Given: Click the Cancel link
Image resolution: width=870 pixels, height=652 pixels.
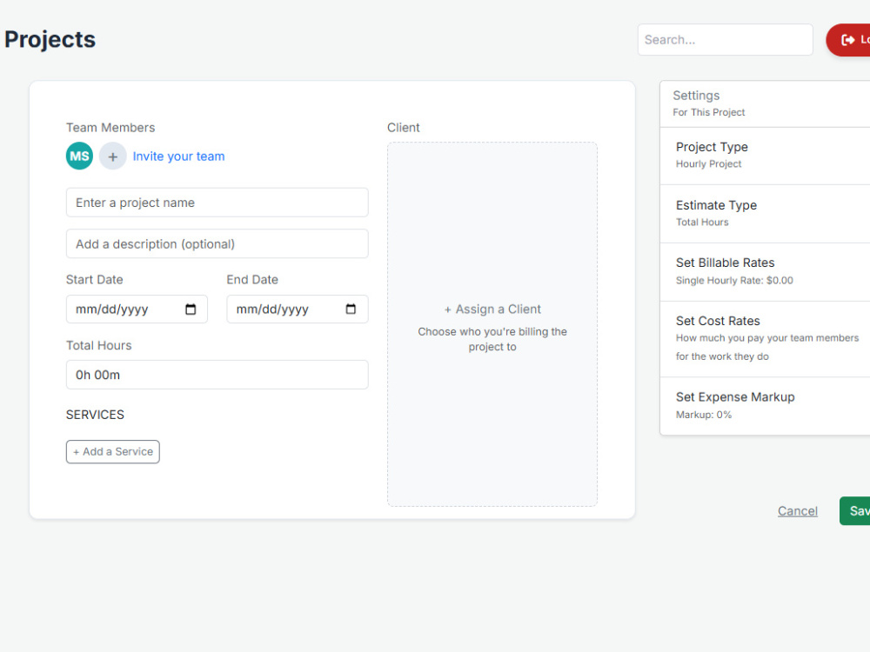Looking at the screenshot, I should (797, 511).
